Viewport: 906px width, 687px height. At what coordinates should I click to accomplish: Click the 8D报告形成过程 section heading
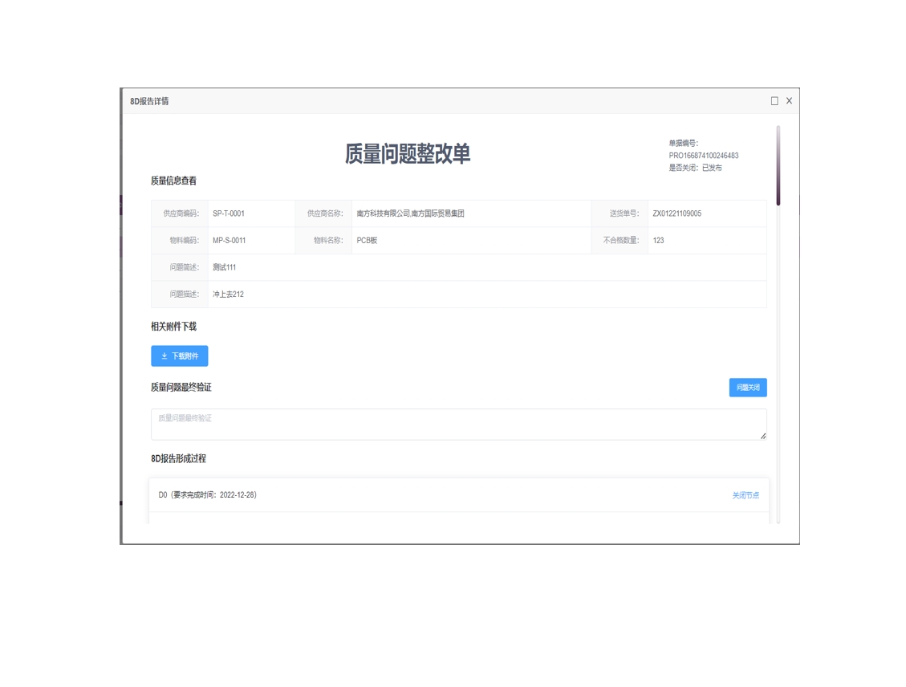tap(178, 458)
